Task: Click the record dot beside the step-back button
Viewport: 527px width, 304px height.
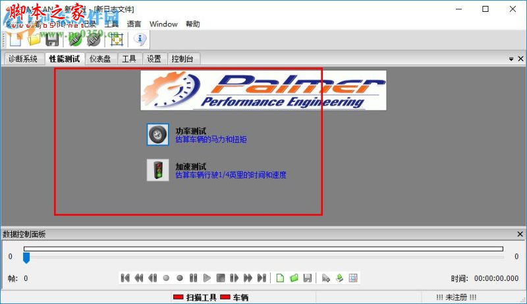Action: point(166,278)
